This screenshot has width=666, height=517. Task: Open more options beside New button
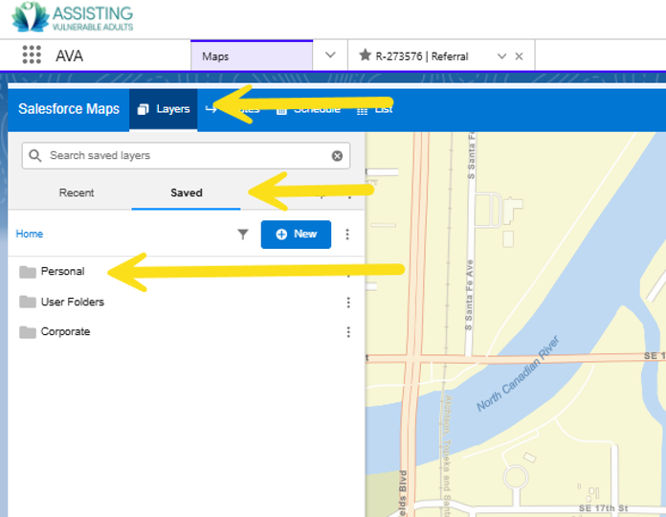[347, 234]
